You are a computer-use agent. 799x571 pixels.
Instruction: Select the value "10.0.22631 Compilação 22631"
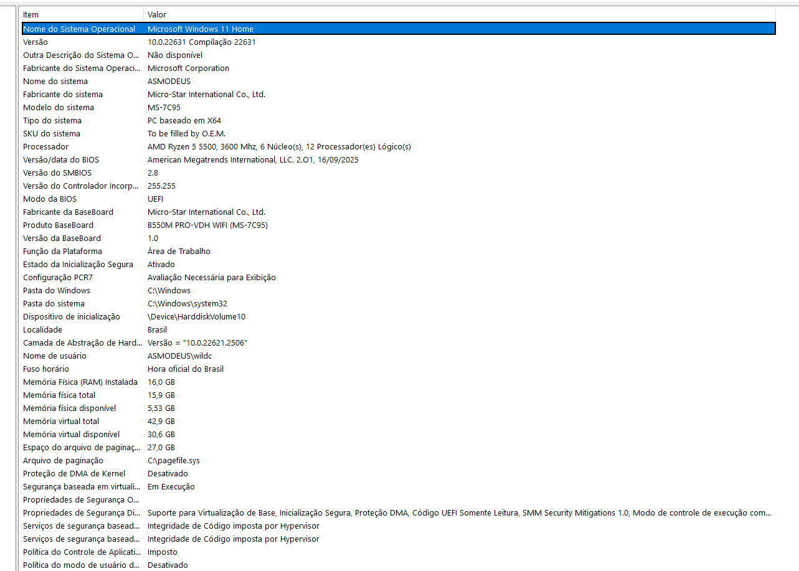click(201, 42)
